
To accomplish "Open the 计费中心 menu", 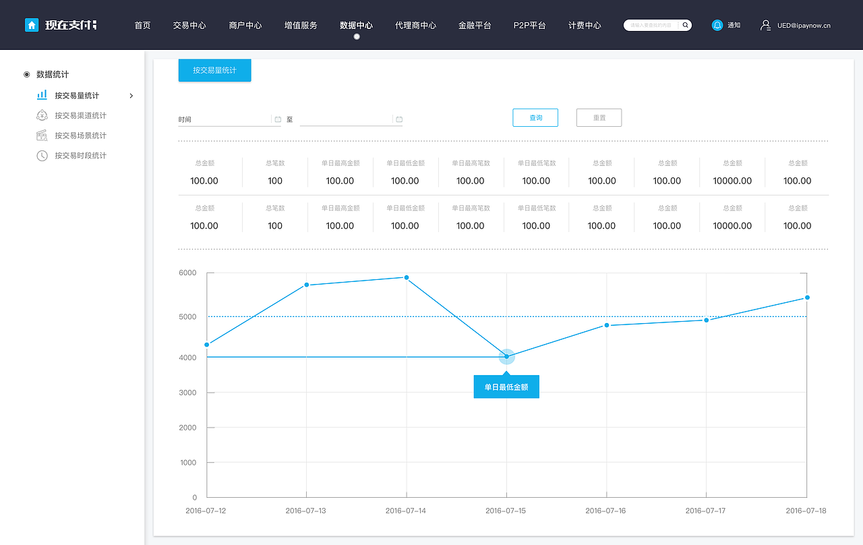I will [585, 25].
